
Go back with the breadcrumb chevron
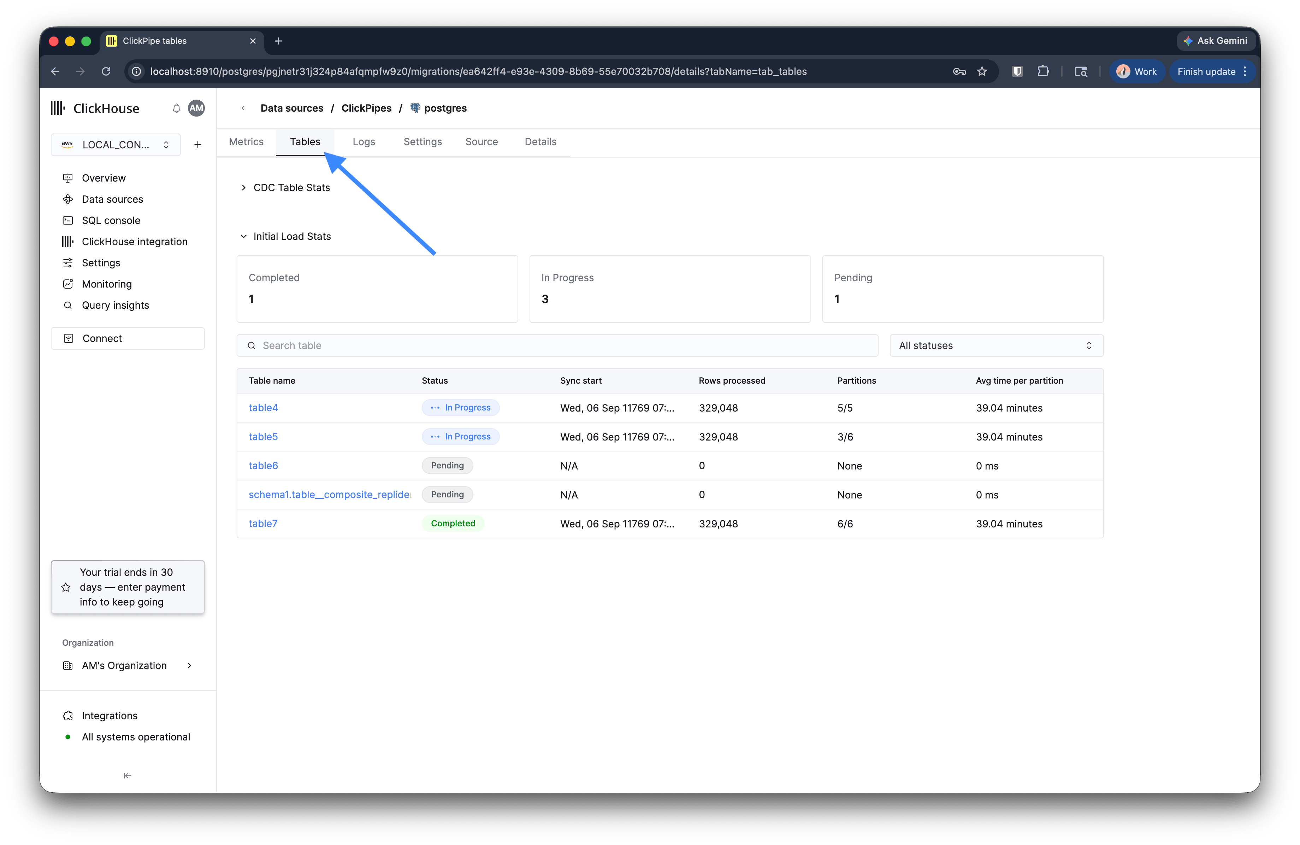pyautogui.click(x=243, y=108)
